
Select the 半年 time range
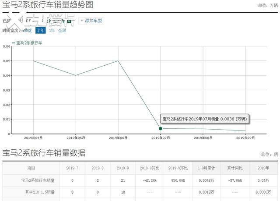pyautogui.click(x=40, y=30)
